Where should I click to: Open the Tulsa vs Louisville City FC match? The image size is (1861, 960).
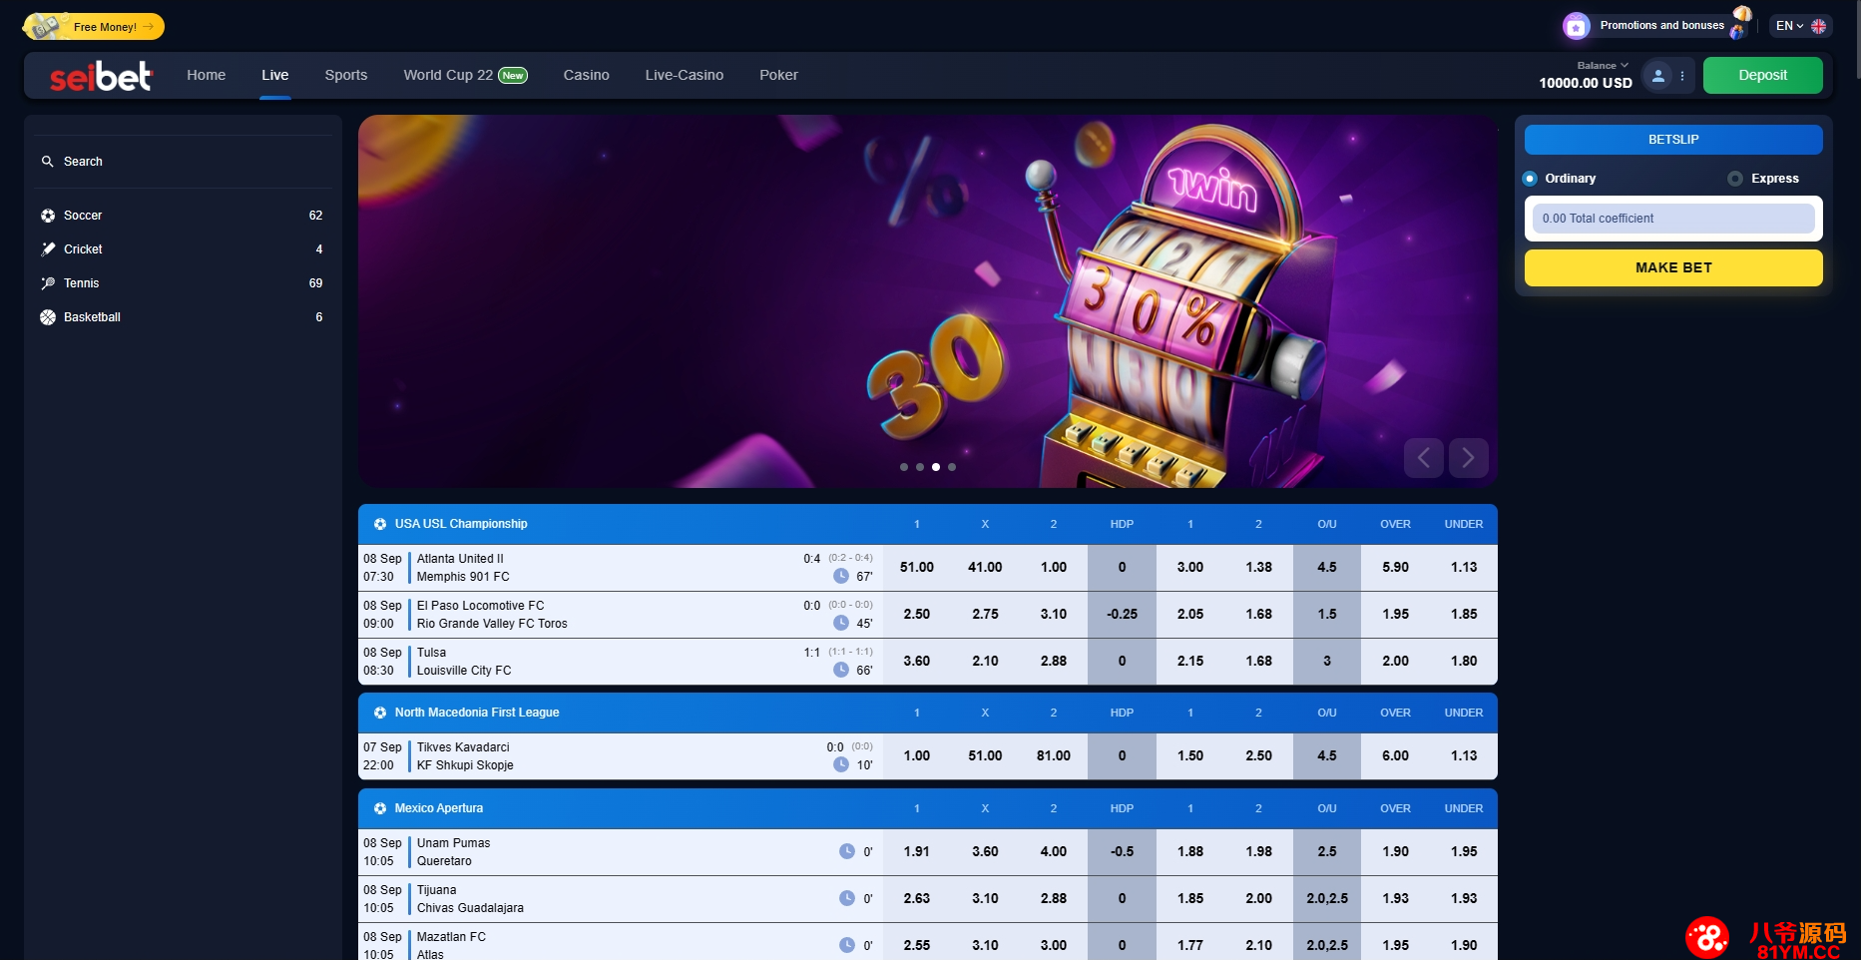(464, 662)
